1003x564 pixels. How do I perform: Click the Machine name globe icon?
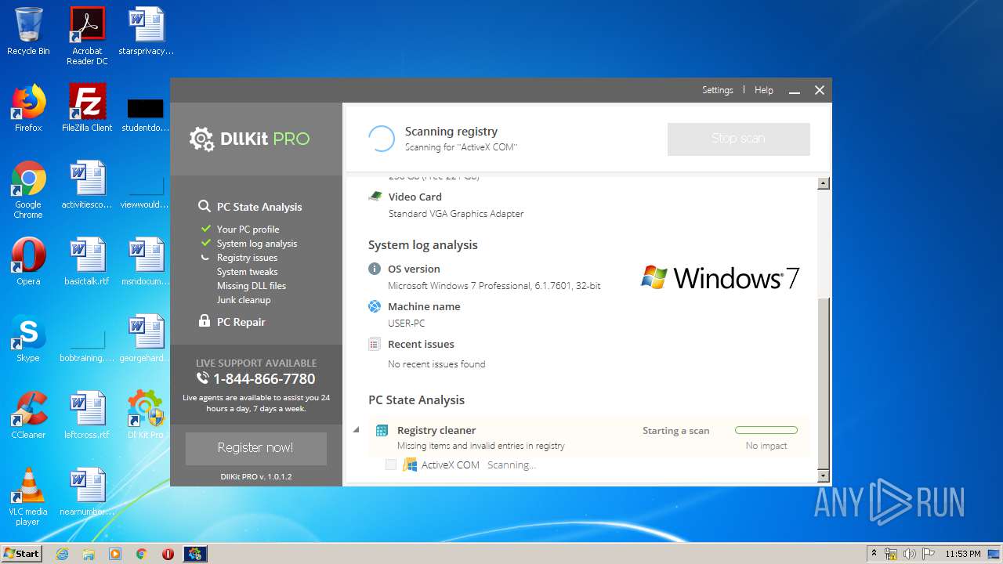click(x=375, y=306)
